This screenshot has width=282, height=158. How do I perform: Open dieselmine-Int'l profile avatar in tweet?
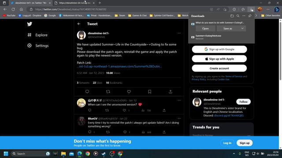[x=81, y=35]
